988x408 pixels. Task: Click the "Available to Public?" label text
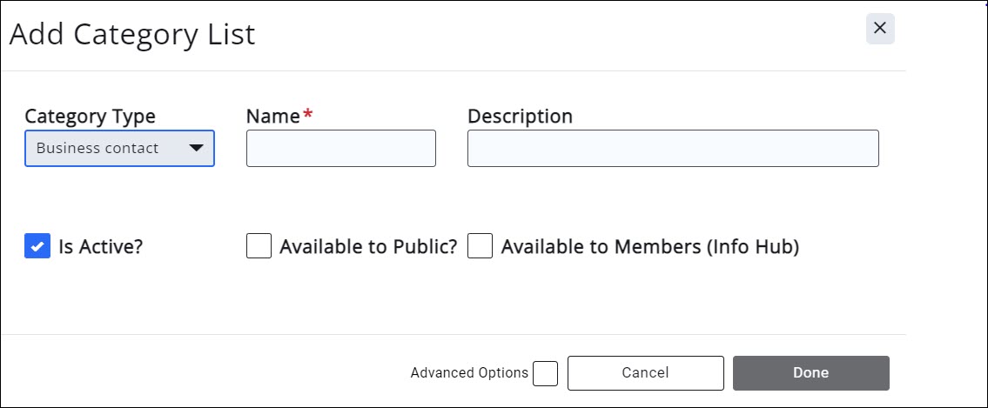coord(367,247)
